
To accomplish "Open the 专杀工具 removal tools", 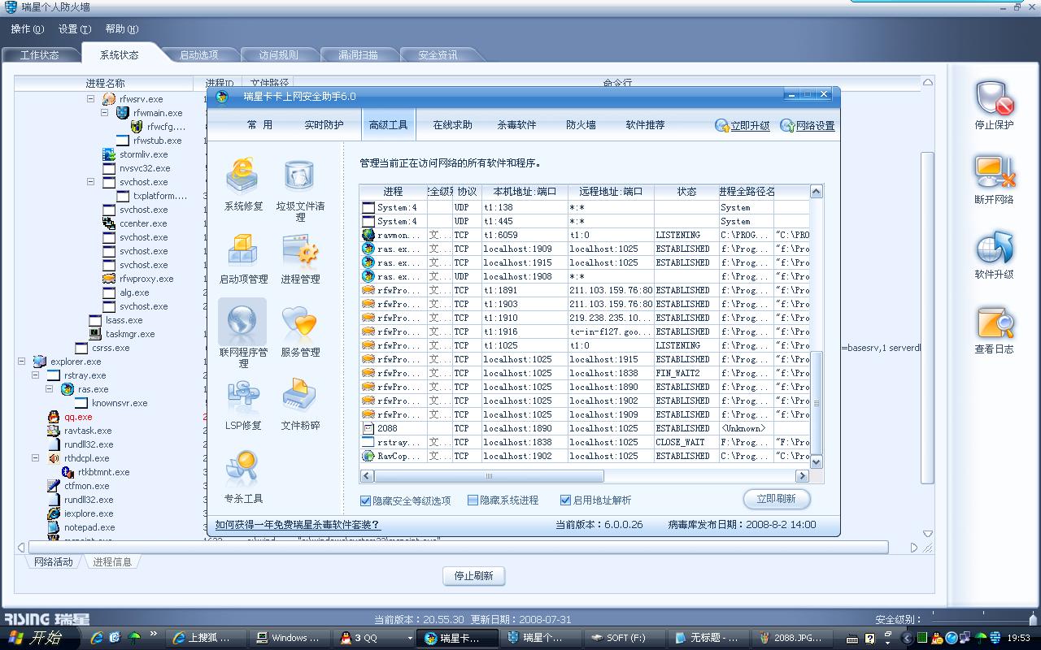I will coord(242,477).
